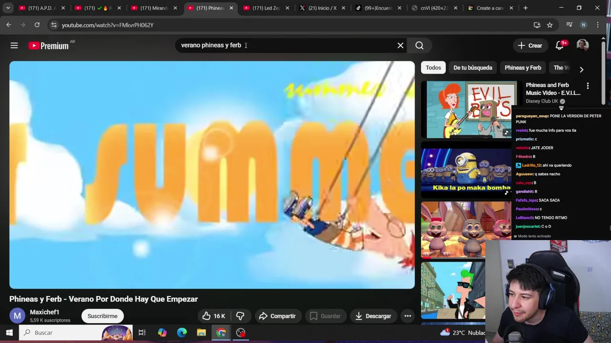
Task: Open the Chrome profile N icon
Action: click(x=583, y=25)
